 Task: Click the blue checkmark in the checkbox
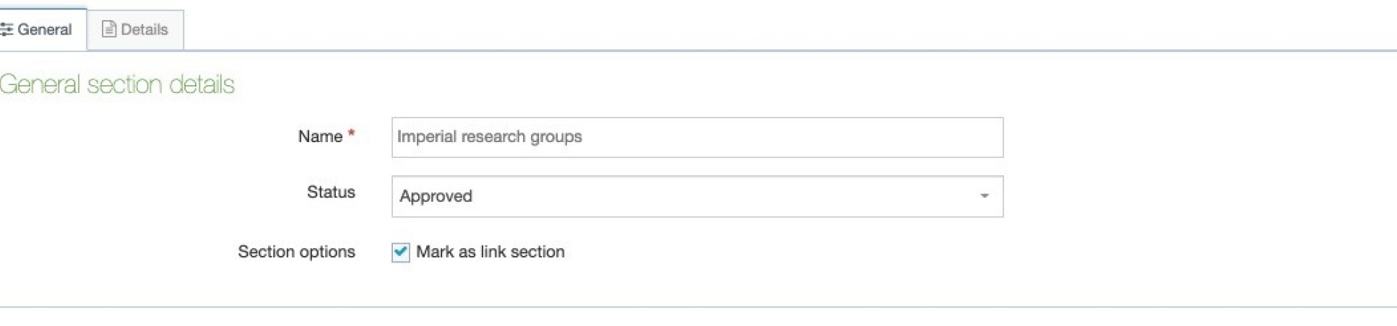click(x=401, y=252)
